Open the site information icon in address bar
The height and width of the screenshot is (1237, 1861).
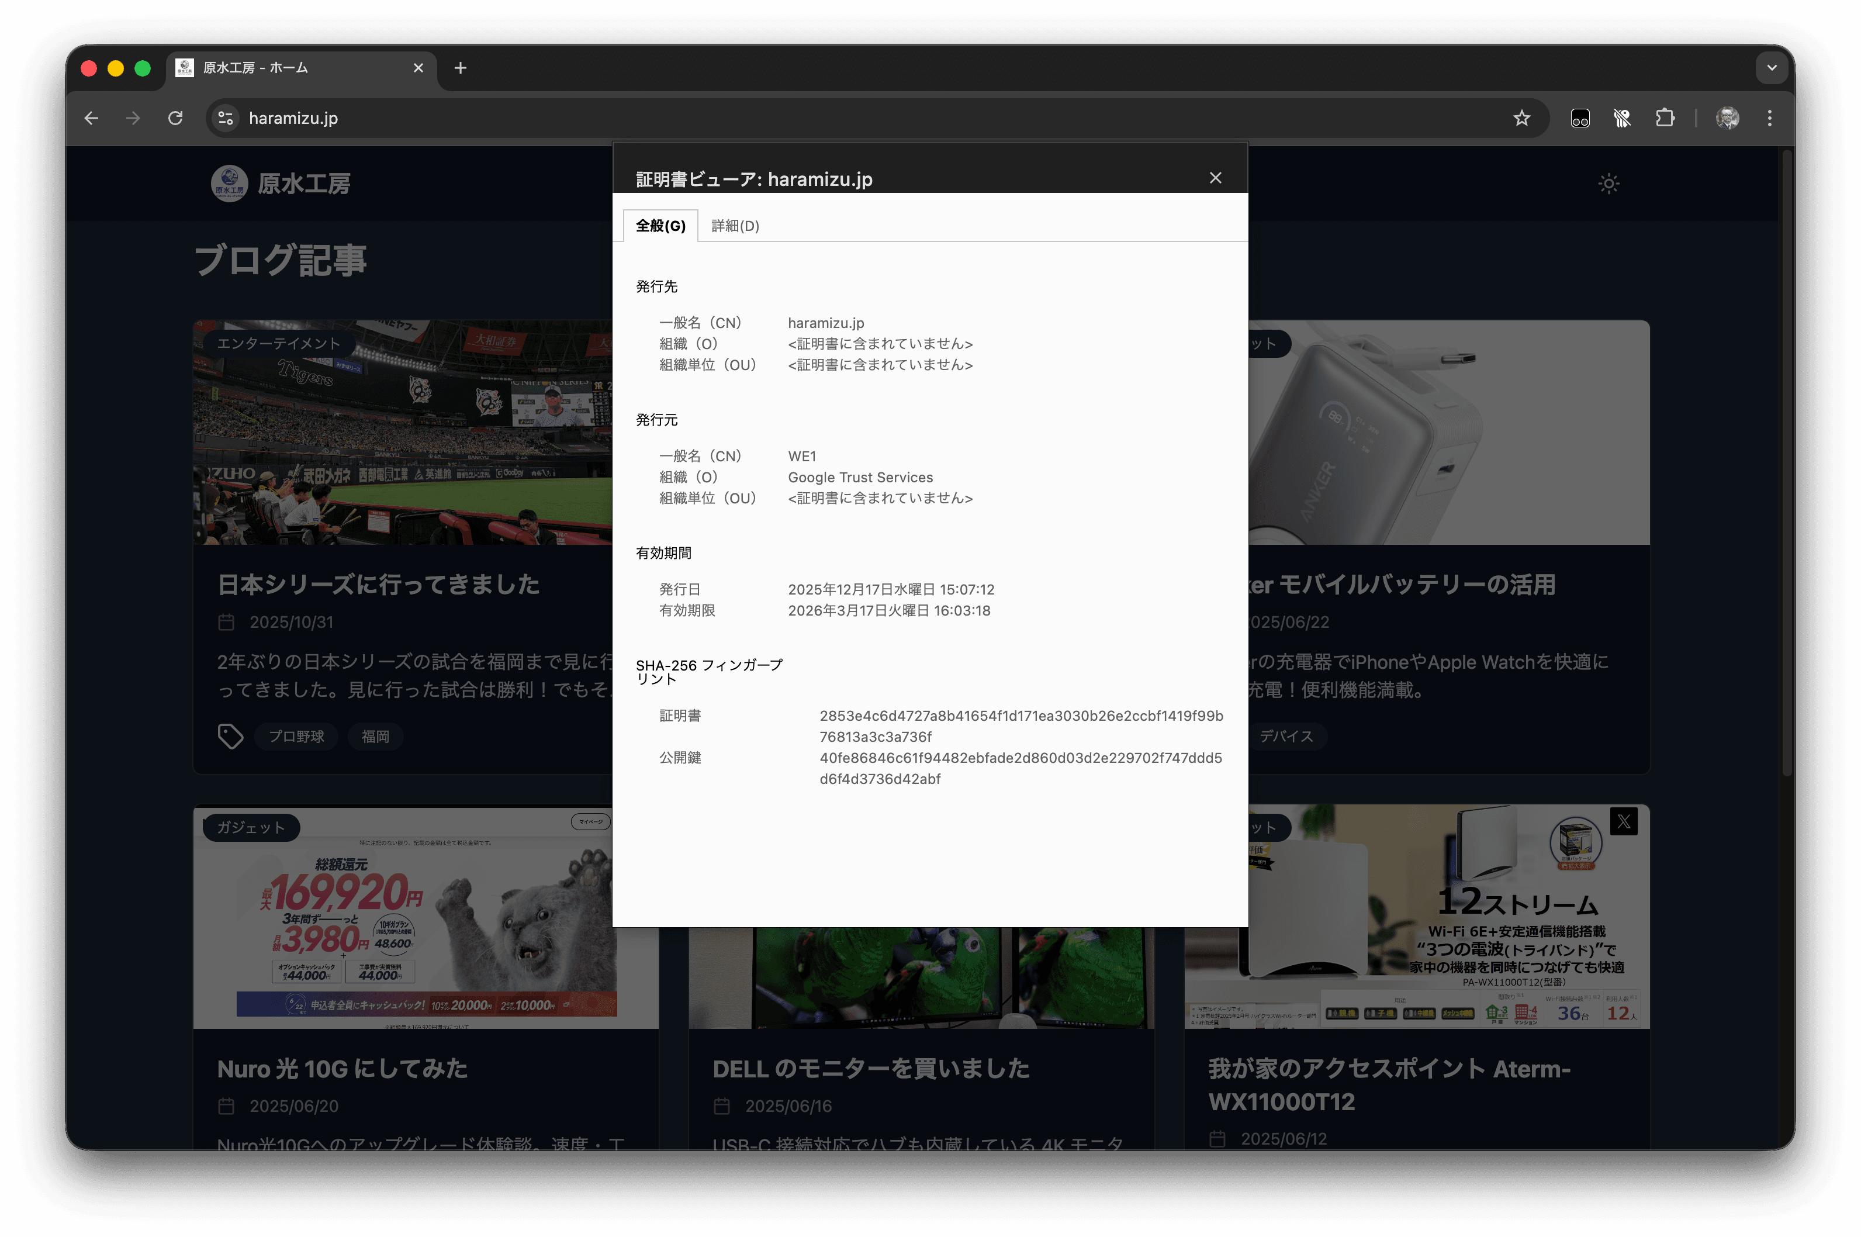(x=226, y=118)
